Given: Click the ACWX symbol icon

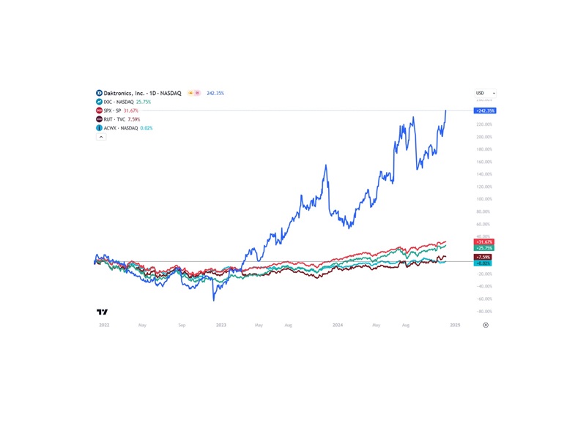Looking at the screenshot, I should (99, 128).
